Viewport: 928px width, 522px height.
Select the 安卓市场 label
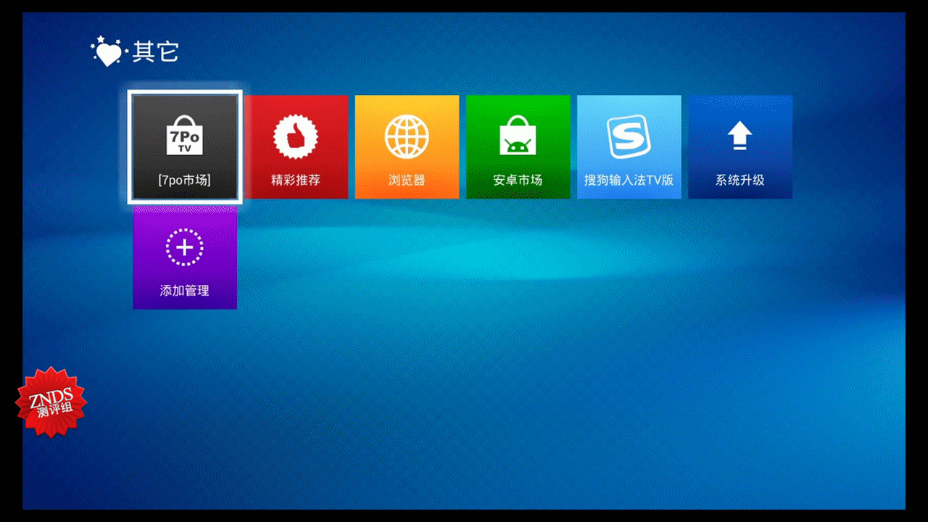[518, 180]
